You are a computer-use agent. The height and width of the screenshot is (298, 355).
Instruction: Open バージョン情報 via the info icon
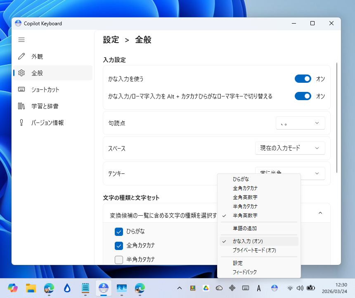(21, 123)
